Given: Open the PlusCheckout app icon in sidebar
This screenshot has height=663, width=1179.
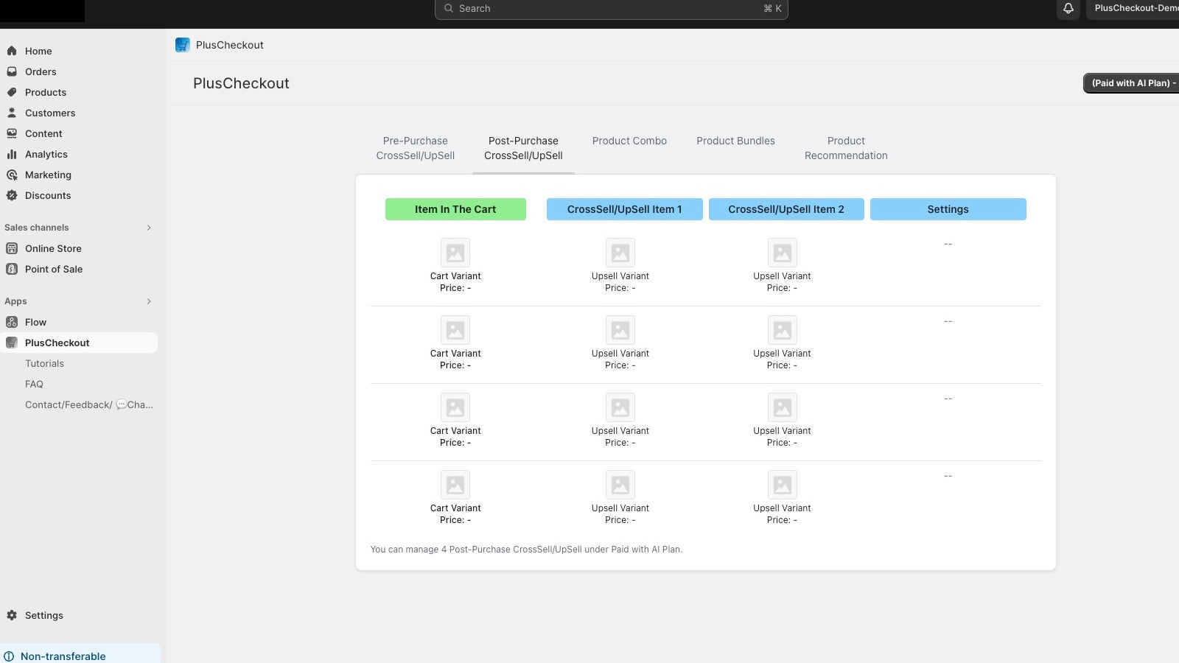Looking at the screenshot, I should click(x=12, y=343).
